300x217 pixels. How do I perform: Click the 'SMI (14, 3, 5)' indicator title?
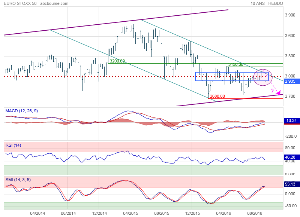tap(18, 180)
